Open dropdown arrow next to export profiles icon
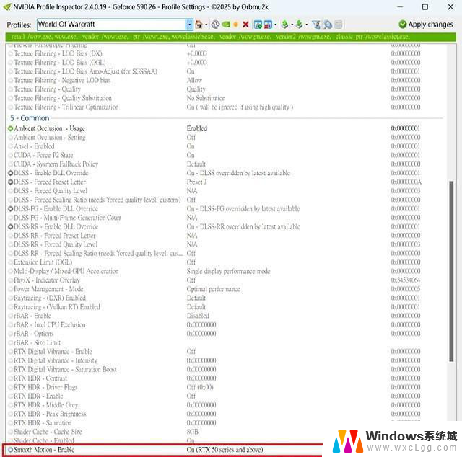This screenshot has height=457, width=462. pyautogui.click(x=292, y=25)
